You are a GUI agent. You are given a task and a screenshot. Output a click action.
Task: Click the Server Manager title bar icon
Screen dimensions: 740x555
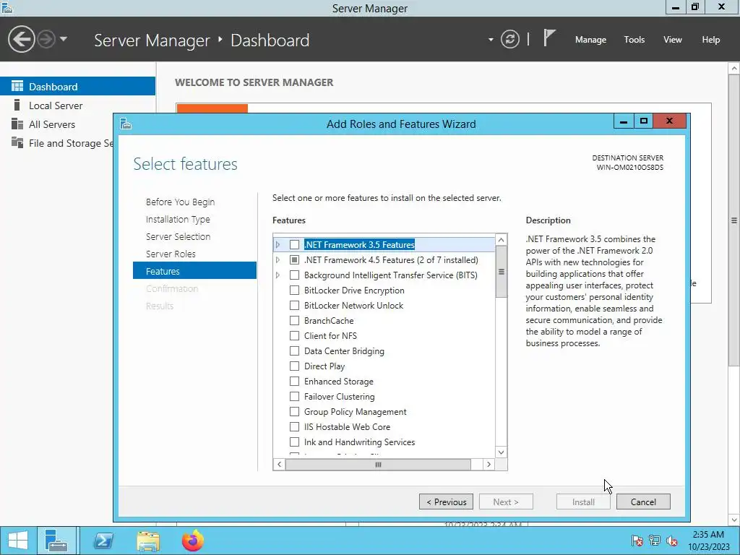7,7
